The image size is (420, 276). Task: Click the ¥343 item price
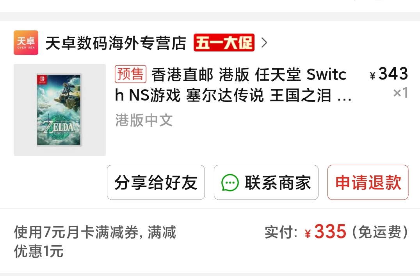(389, 74)
